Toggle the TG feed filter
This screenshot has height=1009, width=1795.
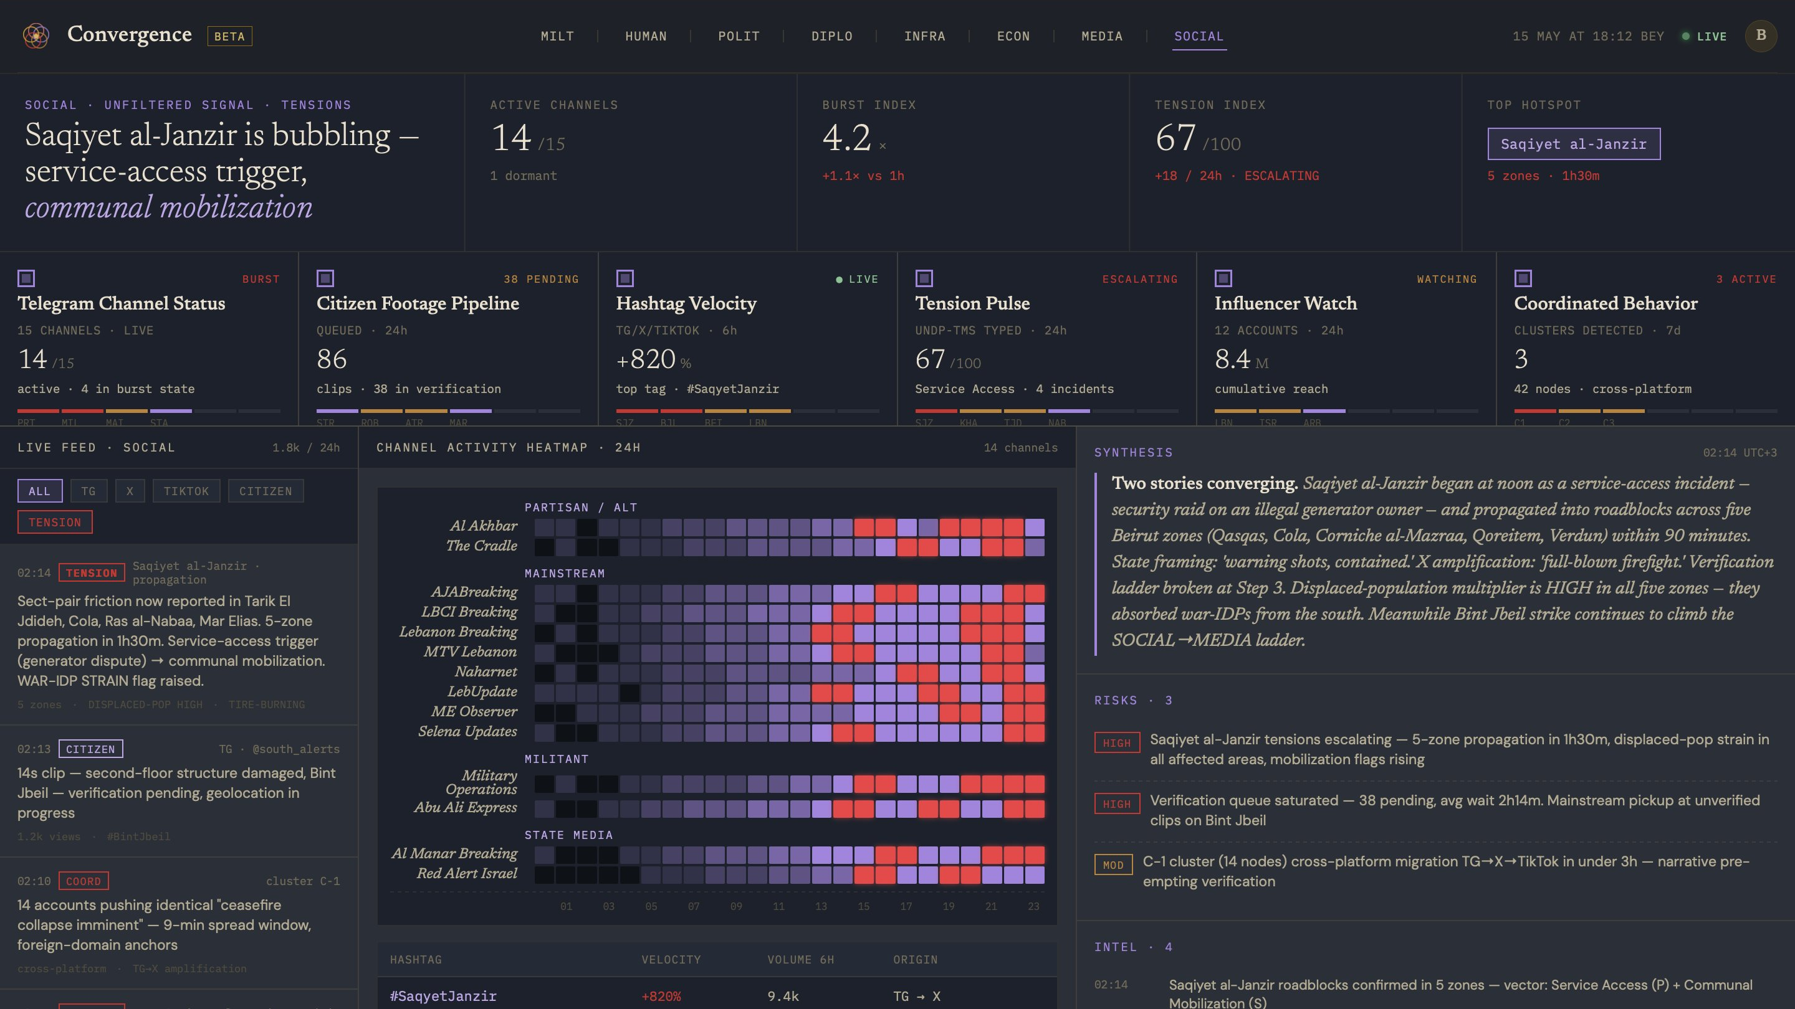pos(89,491)
